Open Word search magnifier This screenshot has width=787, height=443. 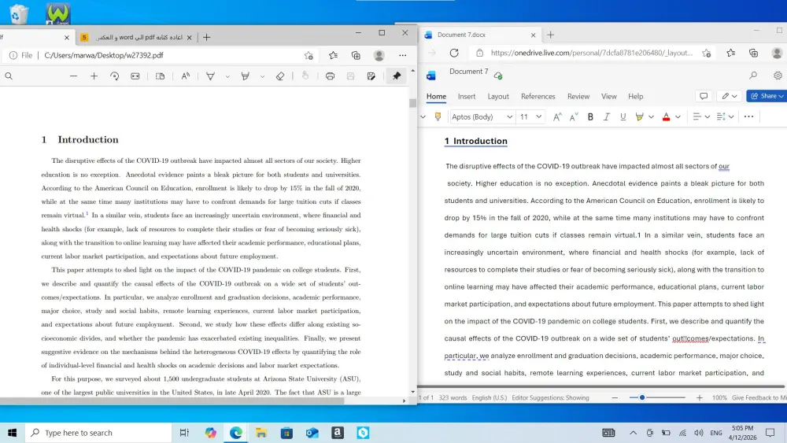pyautogui.click(x=753, y=76)
